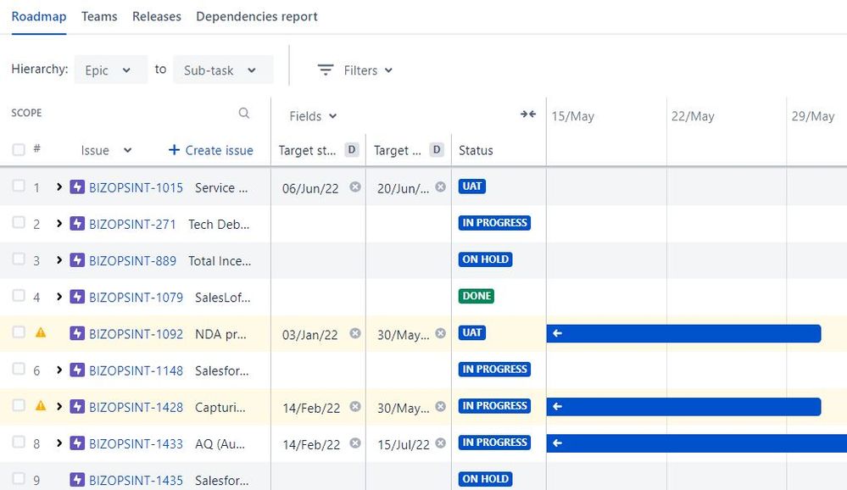The width and height of the screenshot is (847, 490).
Task: Click warning icon on BIZOPSINT-1092 row
Action: 41,333
